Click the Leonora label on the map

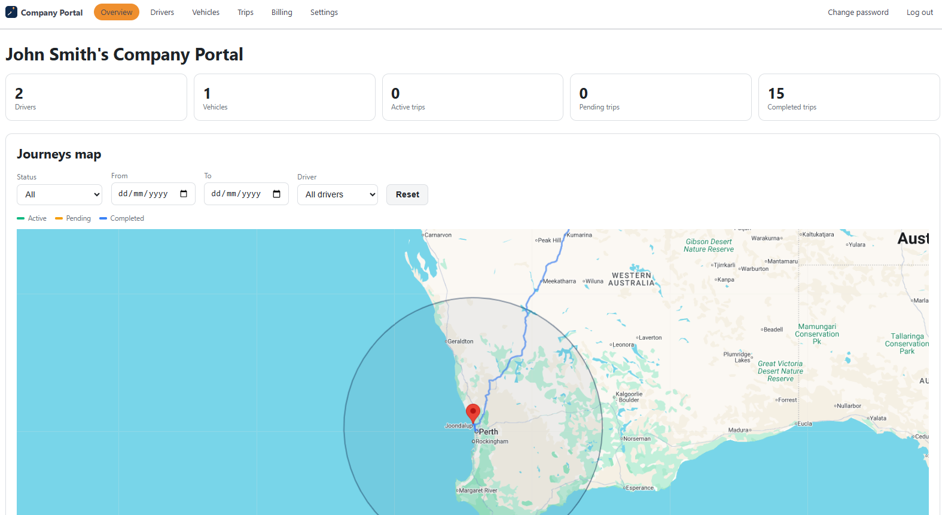tap(623, 345)
